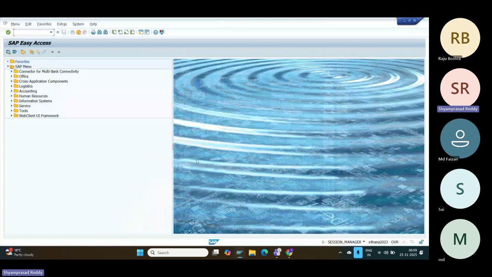Go to next page icon

(x=126, y=32)
